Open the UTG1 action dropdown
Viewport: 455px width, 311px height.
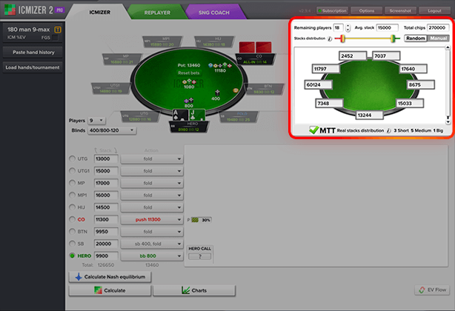coord(152,171)
